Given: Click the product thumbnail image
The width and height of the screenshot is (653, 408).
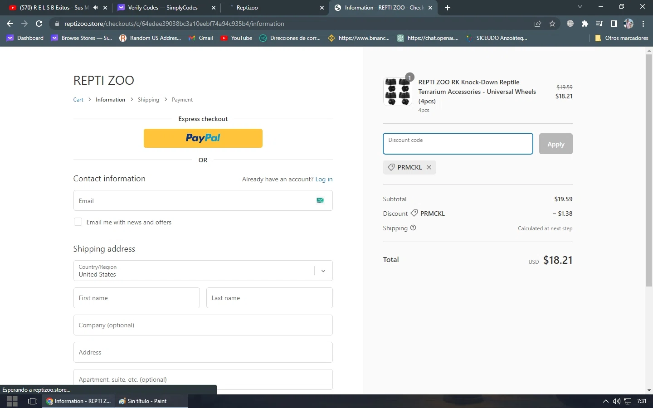Looking at the screenshot, I should pos(398,92).
